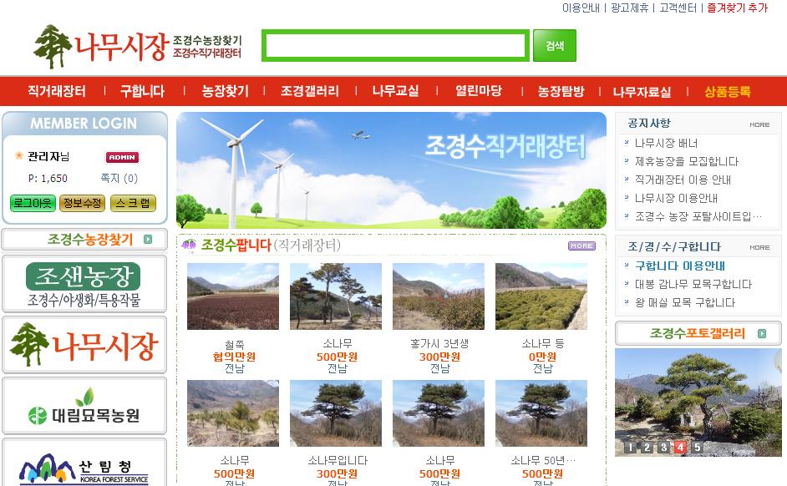Click arrow icon beside 조경수농장찾기
Screen dimensions: 787x486
point(148,240)
